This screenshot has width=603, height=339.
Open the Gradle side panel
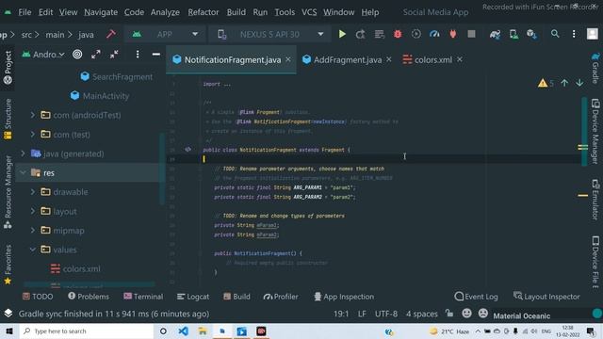(x=595, y=69)
